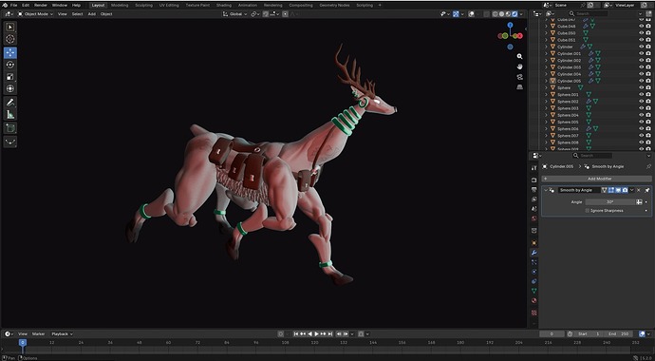Collapse the Smooth by Angle modifier panel
655x361 pixels.
pyautogui.click(x=546, y=190)
